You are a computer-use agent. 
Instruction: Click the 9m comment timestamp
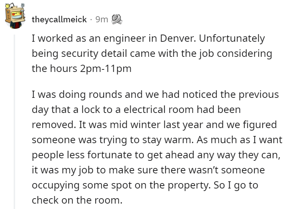[102, 19]
